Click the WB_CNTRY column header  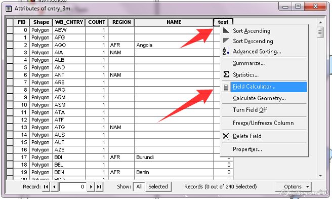click(69, 22)
